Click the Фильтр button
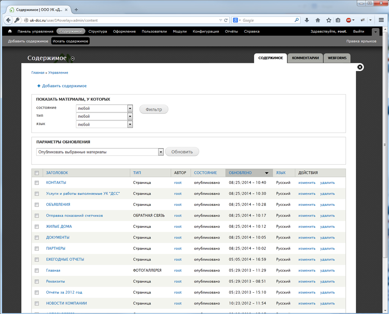The width and height of the screenshot is (389, 314). pyautogui.click(x=154, y=109)
